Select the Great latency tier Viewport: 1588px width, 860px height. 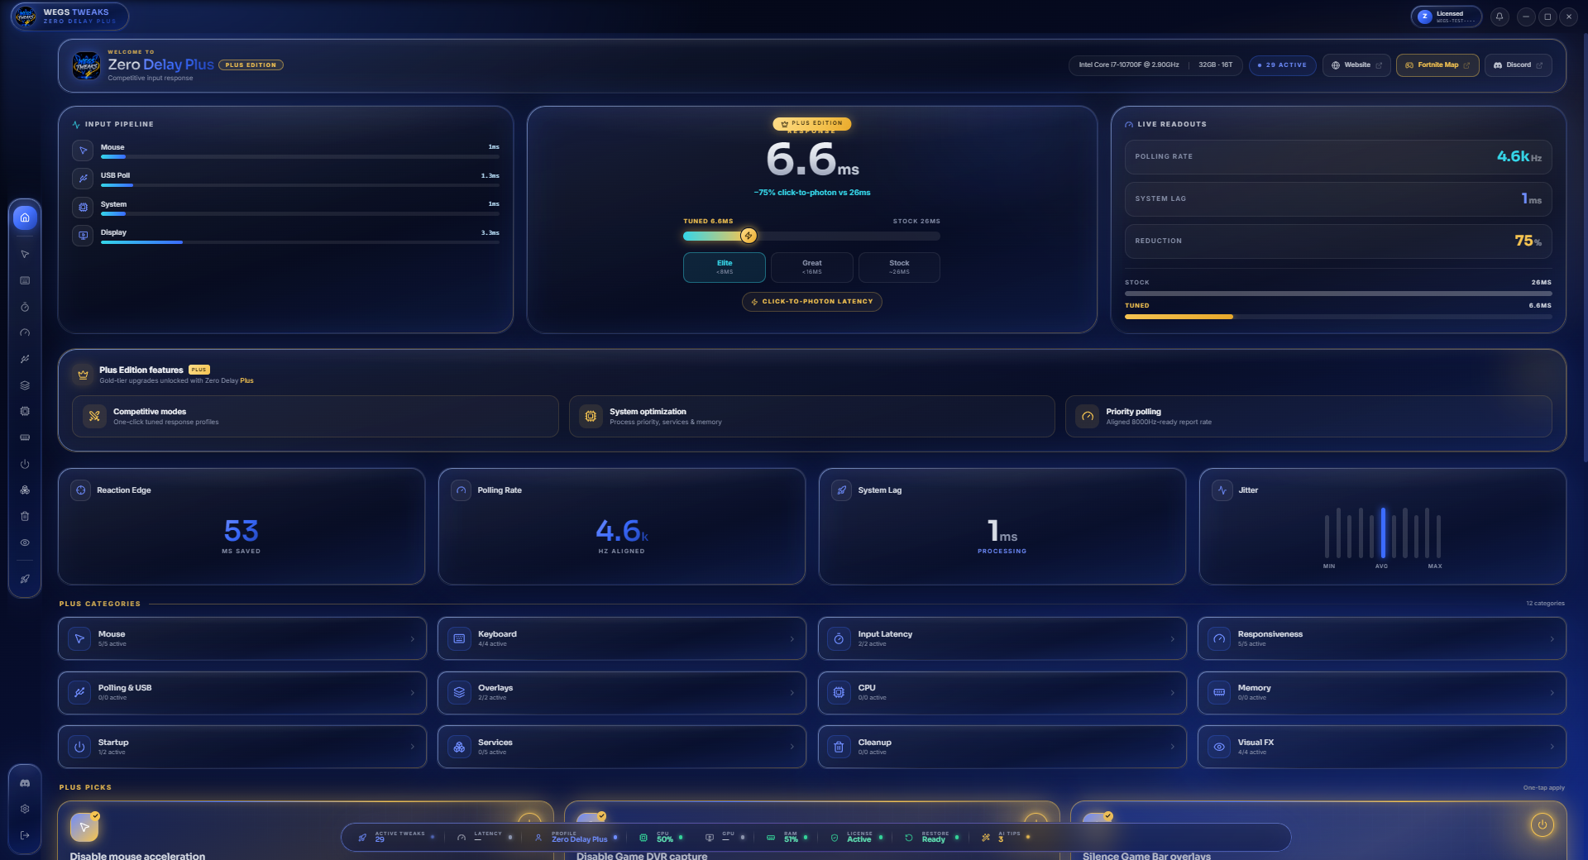pos(812,267)
